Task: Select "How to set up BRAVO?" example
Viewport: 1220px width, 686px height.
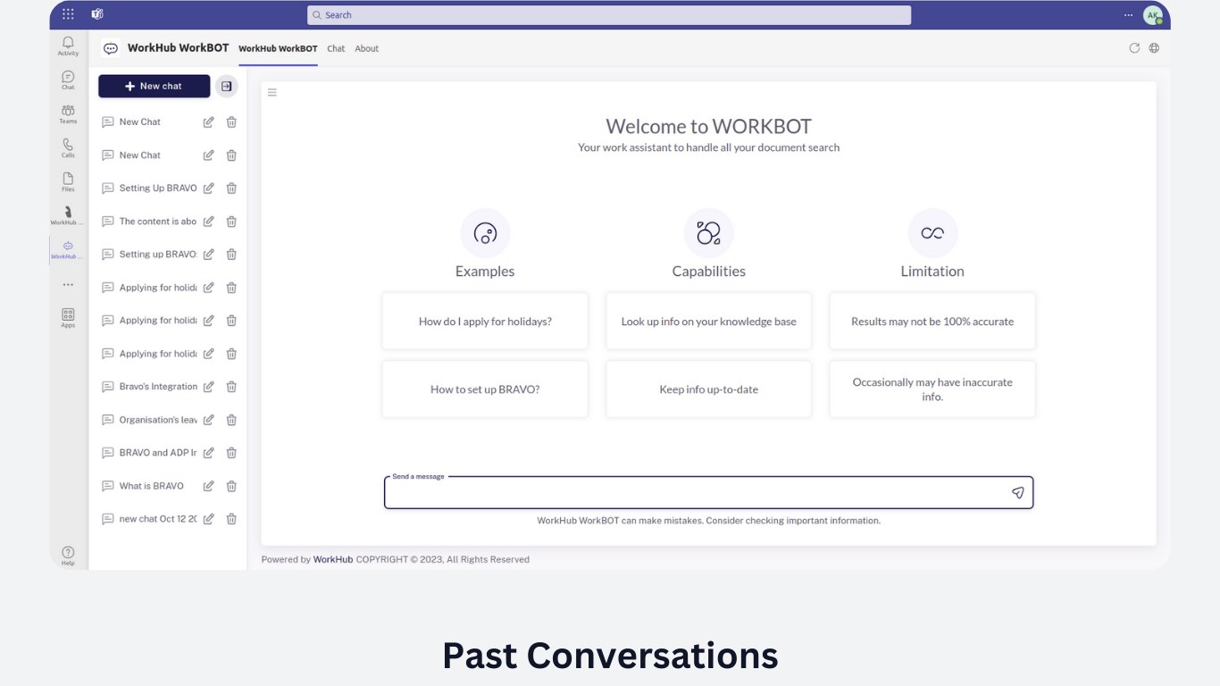Action: coord(485,389)
